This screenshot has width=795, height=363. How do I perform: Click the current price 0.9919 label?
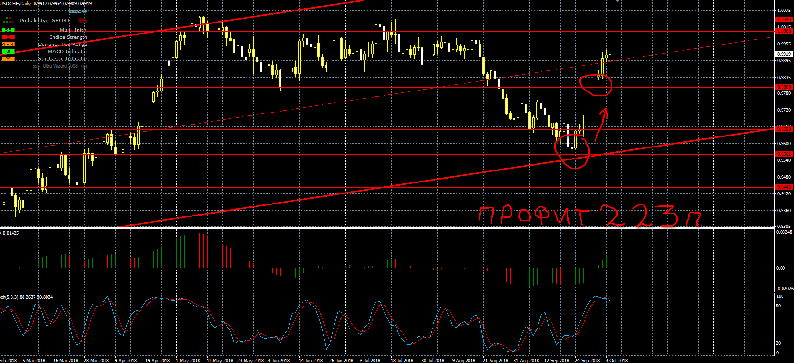[784, 54]
